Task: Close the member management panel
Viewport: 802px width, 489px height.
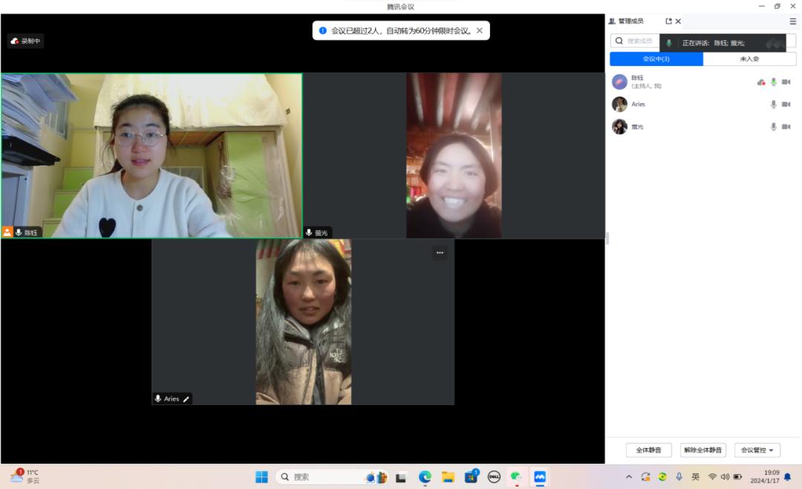Action: pos(678,22)
